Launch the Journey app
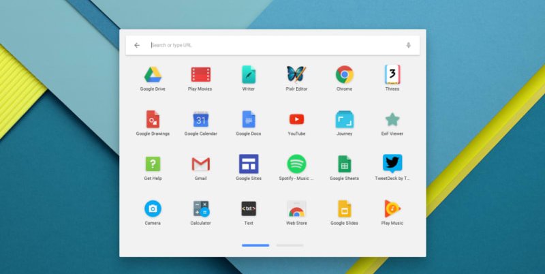 pyautogui.click(x=345, y=119)
